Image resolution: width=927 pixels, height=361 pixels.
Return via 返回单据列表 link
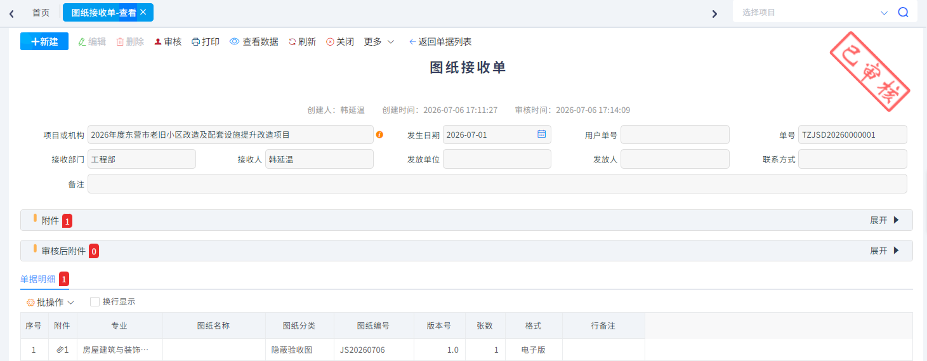(x=440, y=41)
